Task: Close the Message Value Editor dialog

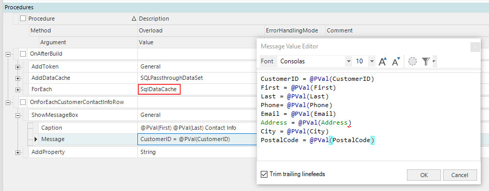Action: (475, 47)
